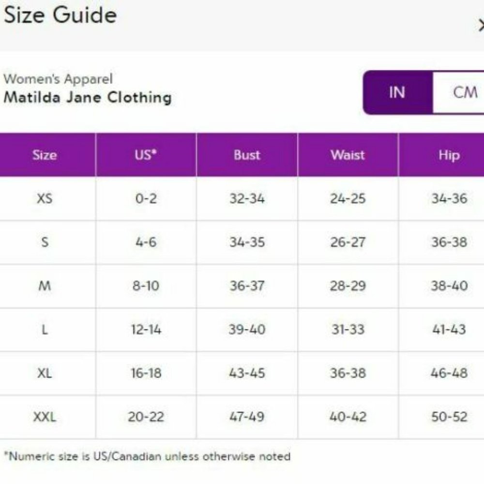The height and width of the screenshot is (484, 484).
Task: Select the XS size row
Action: point(45,198)
